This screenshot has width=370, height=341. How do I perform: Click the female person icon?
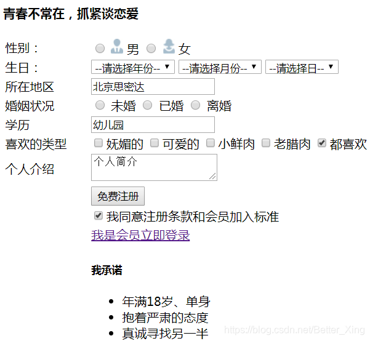pos(169,46)
